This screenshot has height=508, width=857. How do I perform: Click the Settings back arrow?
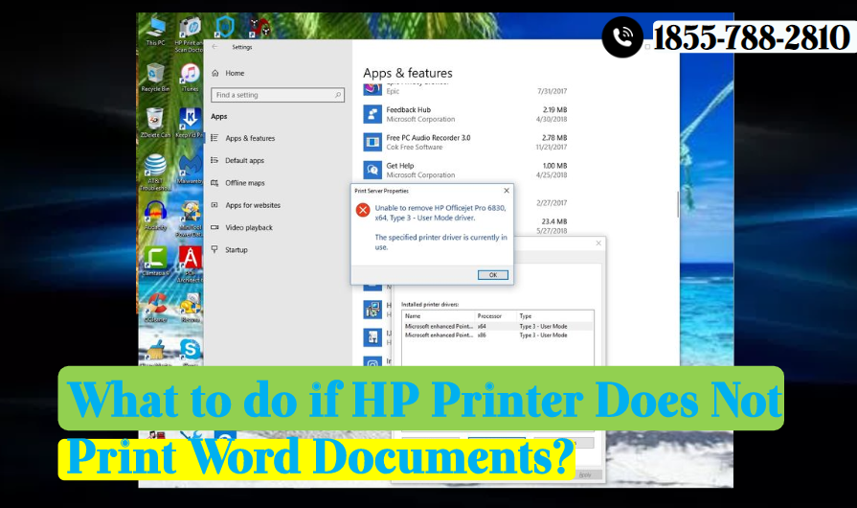[x=214, y=47]
